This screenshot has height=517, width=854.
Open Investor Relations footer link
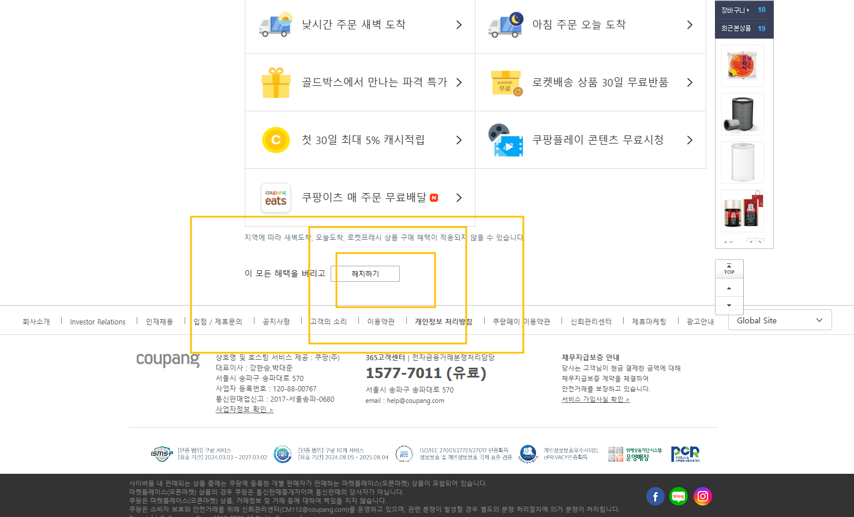(x=98, y=322)
